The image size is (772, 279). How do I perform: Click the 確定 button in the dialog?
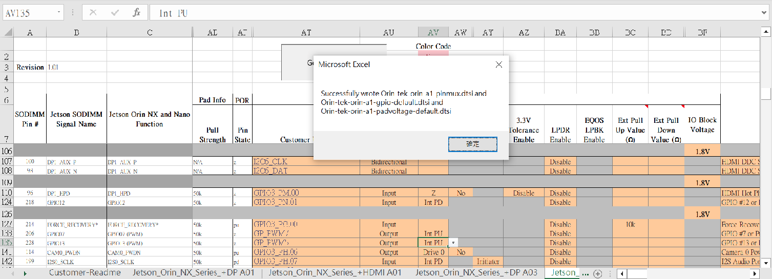tap(472, 144)
